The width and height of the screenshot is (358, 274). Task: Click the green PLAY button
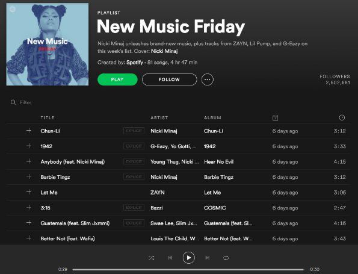click(x=117, y=79)
